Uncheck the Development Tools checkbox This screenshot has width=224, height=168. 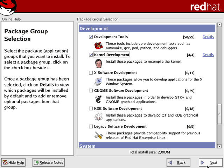(x=91, y=37)
